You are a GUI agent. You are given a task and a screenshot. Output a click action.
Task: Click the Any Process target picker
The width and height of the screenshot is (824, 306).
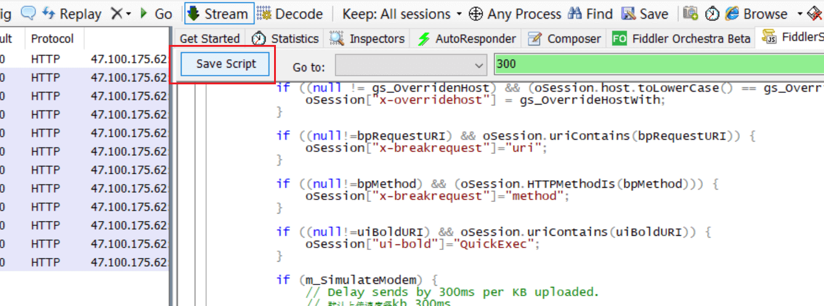pos(515,14)
